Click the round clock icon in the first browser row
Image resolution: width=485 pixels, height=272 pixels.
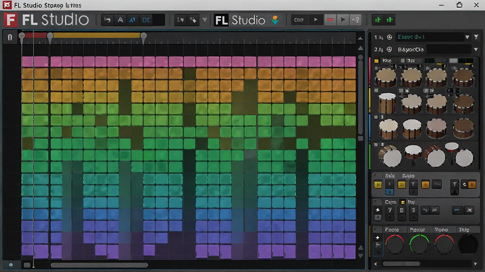point(389,37)
